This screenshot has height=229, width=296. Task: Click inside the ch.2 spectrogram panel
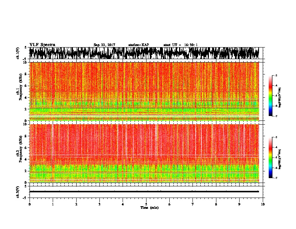click(144, 153)
